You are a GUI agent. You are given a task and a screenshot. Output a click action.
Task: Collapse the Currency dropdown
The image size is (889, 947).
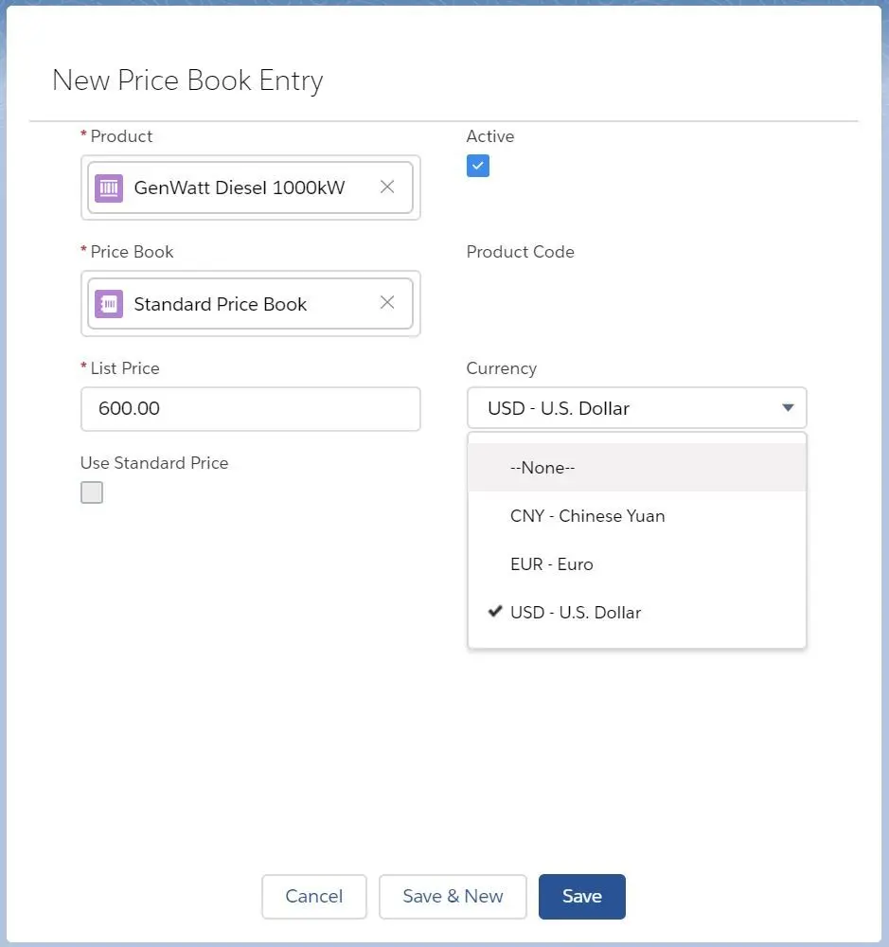636,408
